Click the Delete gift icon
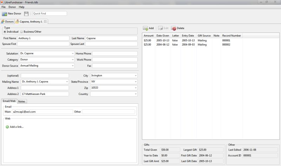This screenshot has width=281, height=166. [174, 28]
